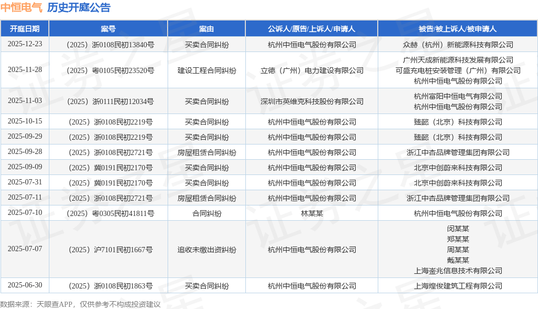Click the 建设工程合同纠纷 cause cell
Screen dimensions: 538x309
[x=206, y=70]
